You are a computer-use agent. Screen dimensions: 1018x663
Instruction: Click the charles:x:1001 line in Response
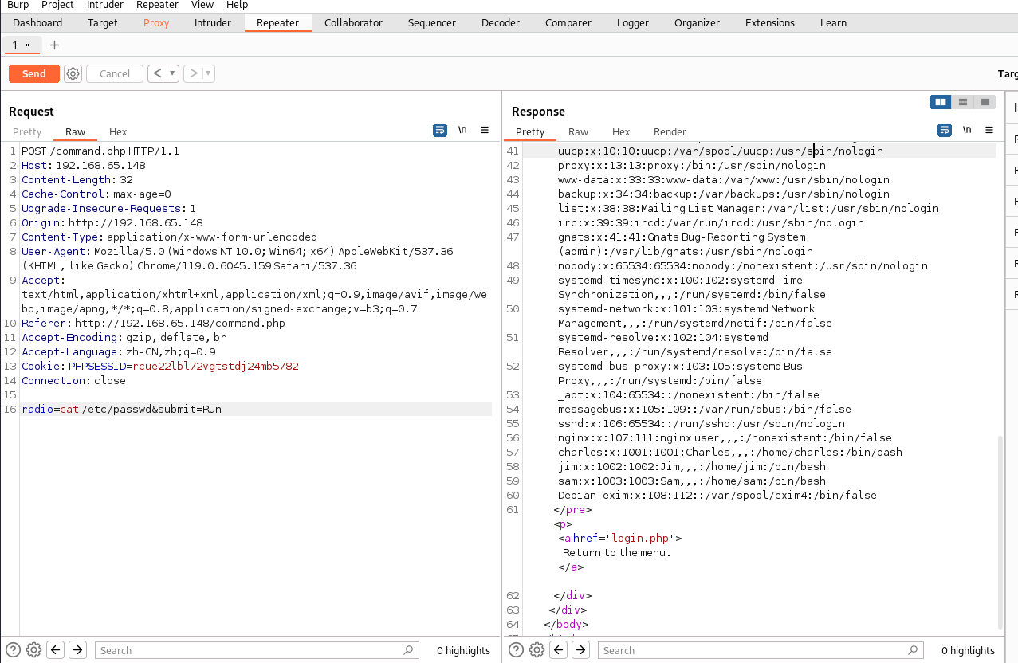[730, 452]
